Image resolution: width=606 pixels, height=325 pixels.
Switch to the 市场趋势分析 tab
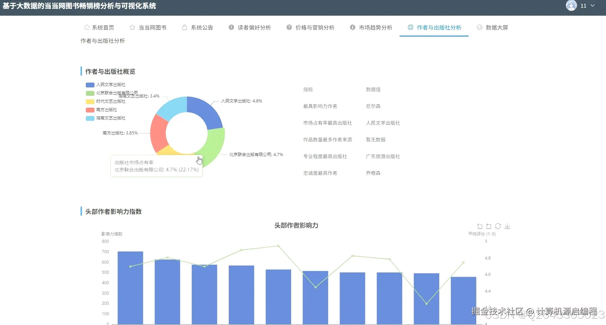click(371, 28)
